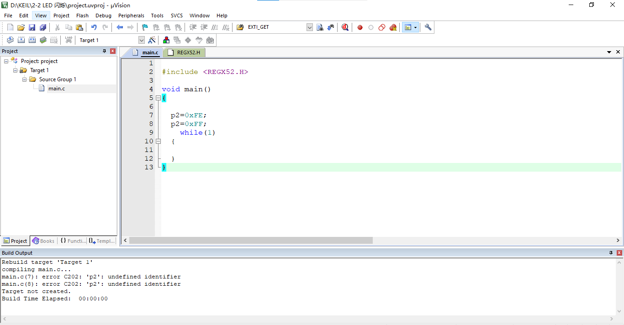This screenshot has width=624, height=325.
Task: Translate the current file icon
Action: 10,40
